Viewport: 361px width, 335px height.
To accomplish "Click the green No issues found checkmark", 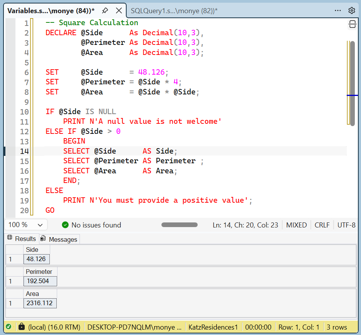I will (x=65, y=225).
